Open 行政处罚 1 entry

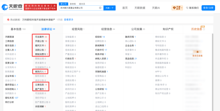[70, 59]
